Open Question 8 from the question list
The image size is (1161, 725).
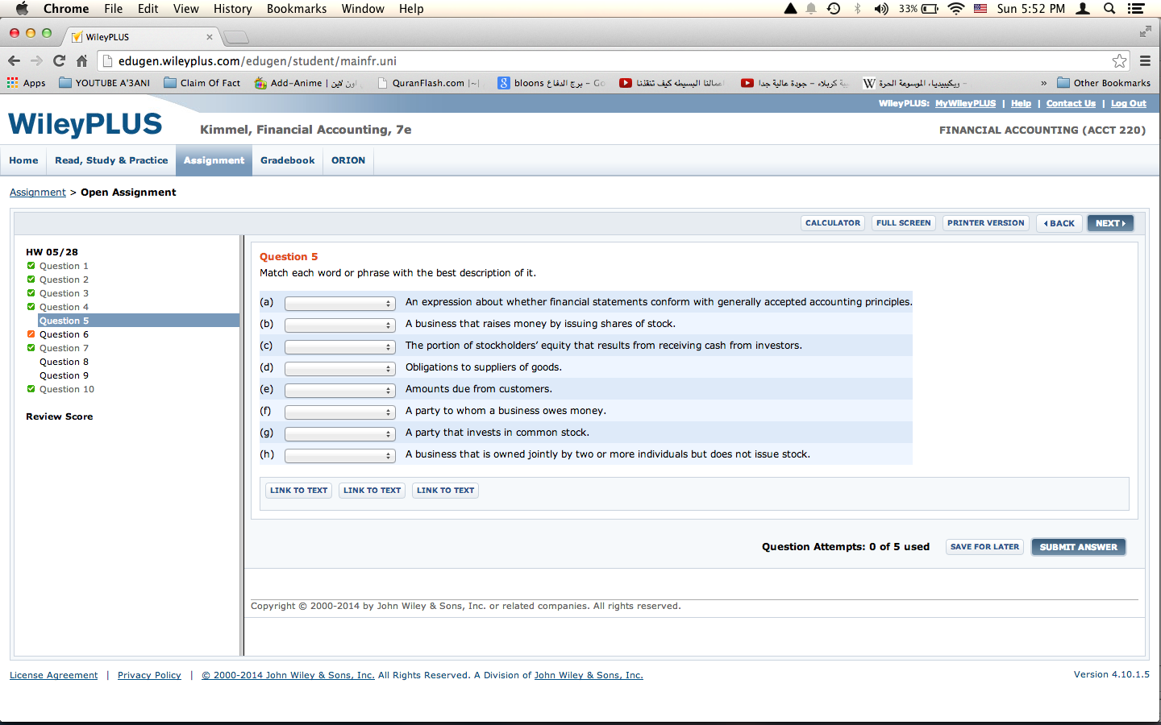click(64, 362)
